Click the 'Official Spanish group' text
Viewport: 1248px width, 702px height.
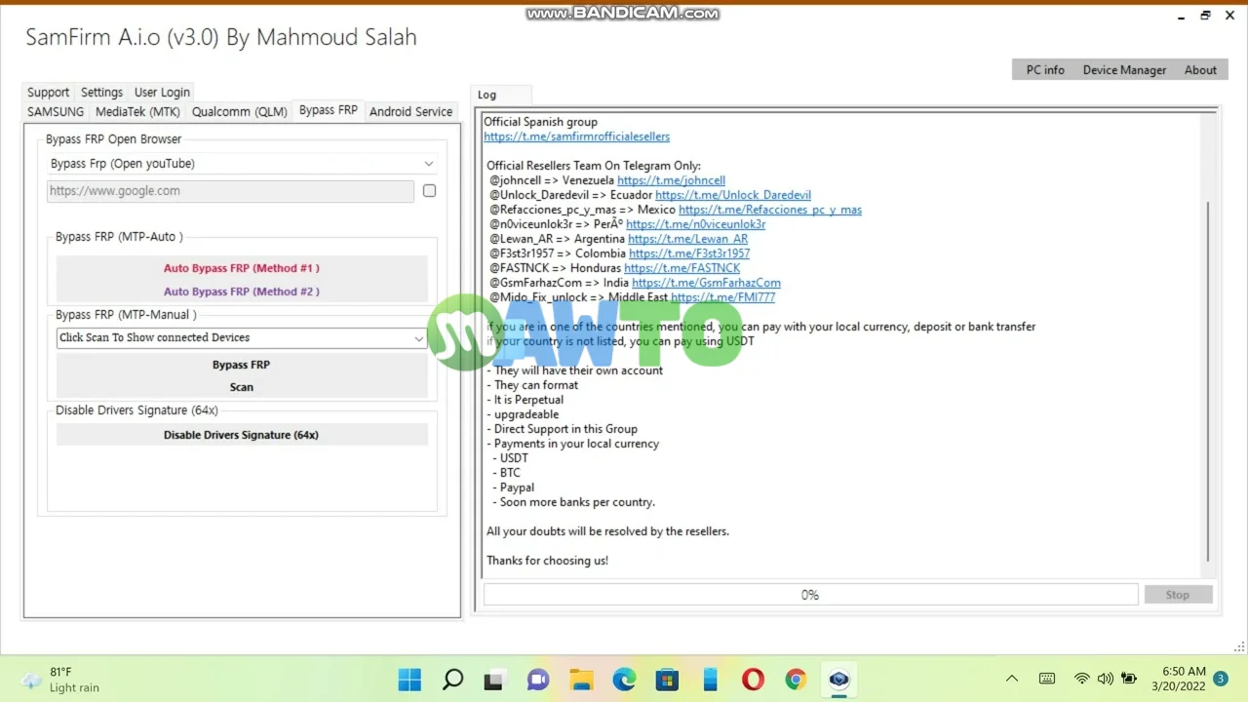click(x=540, y=122)
